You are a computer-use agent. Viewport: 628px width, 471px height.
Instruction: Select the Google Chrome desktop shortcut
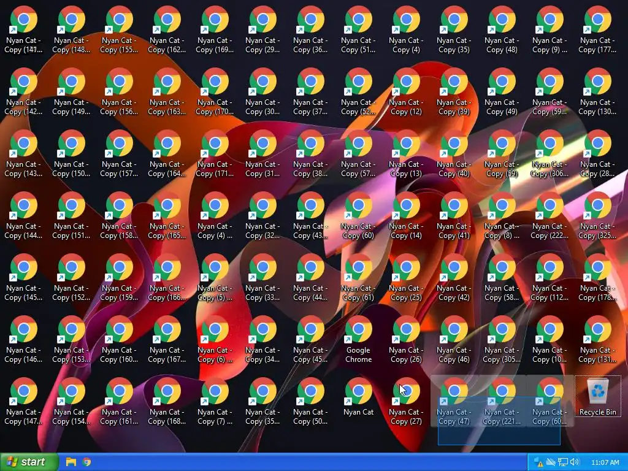pos(358,340)
